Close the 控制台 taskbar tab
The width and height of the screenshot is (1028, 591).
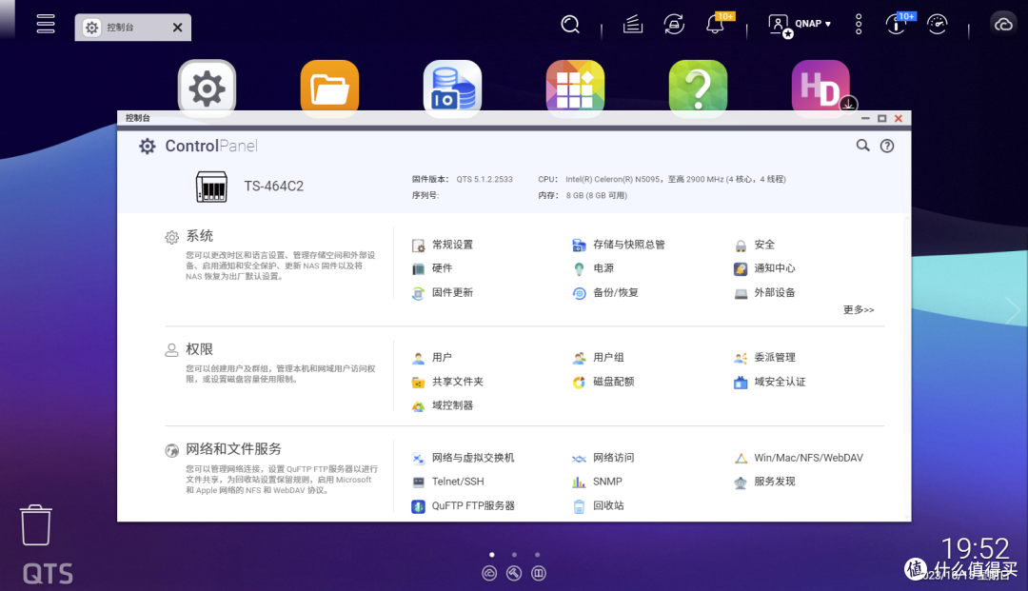(178, 28)
